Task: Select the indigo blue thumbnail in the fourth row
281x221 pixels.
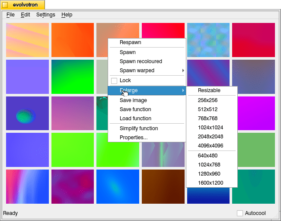Action: 27,150
